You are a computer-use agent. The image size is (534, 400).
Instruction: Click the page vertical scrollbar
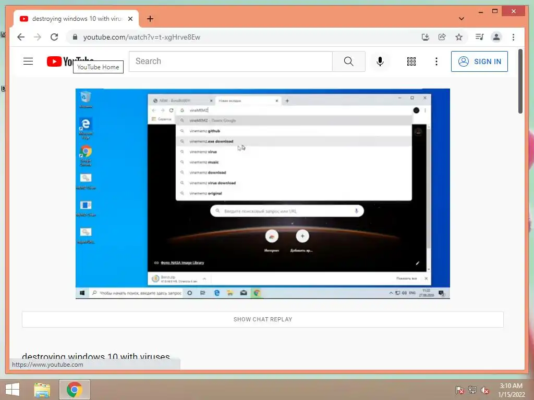pos(520,81)
